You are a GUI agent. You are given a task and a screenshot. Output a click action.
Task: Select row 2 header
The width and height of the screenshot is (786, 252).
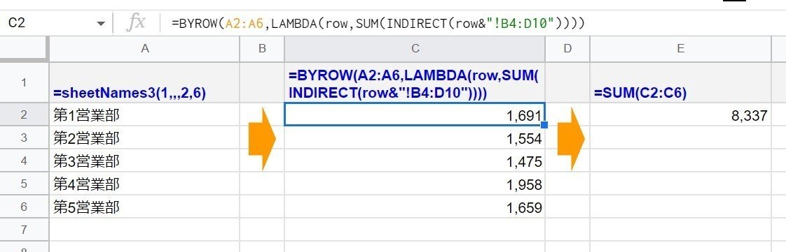[x=24, y=114]
